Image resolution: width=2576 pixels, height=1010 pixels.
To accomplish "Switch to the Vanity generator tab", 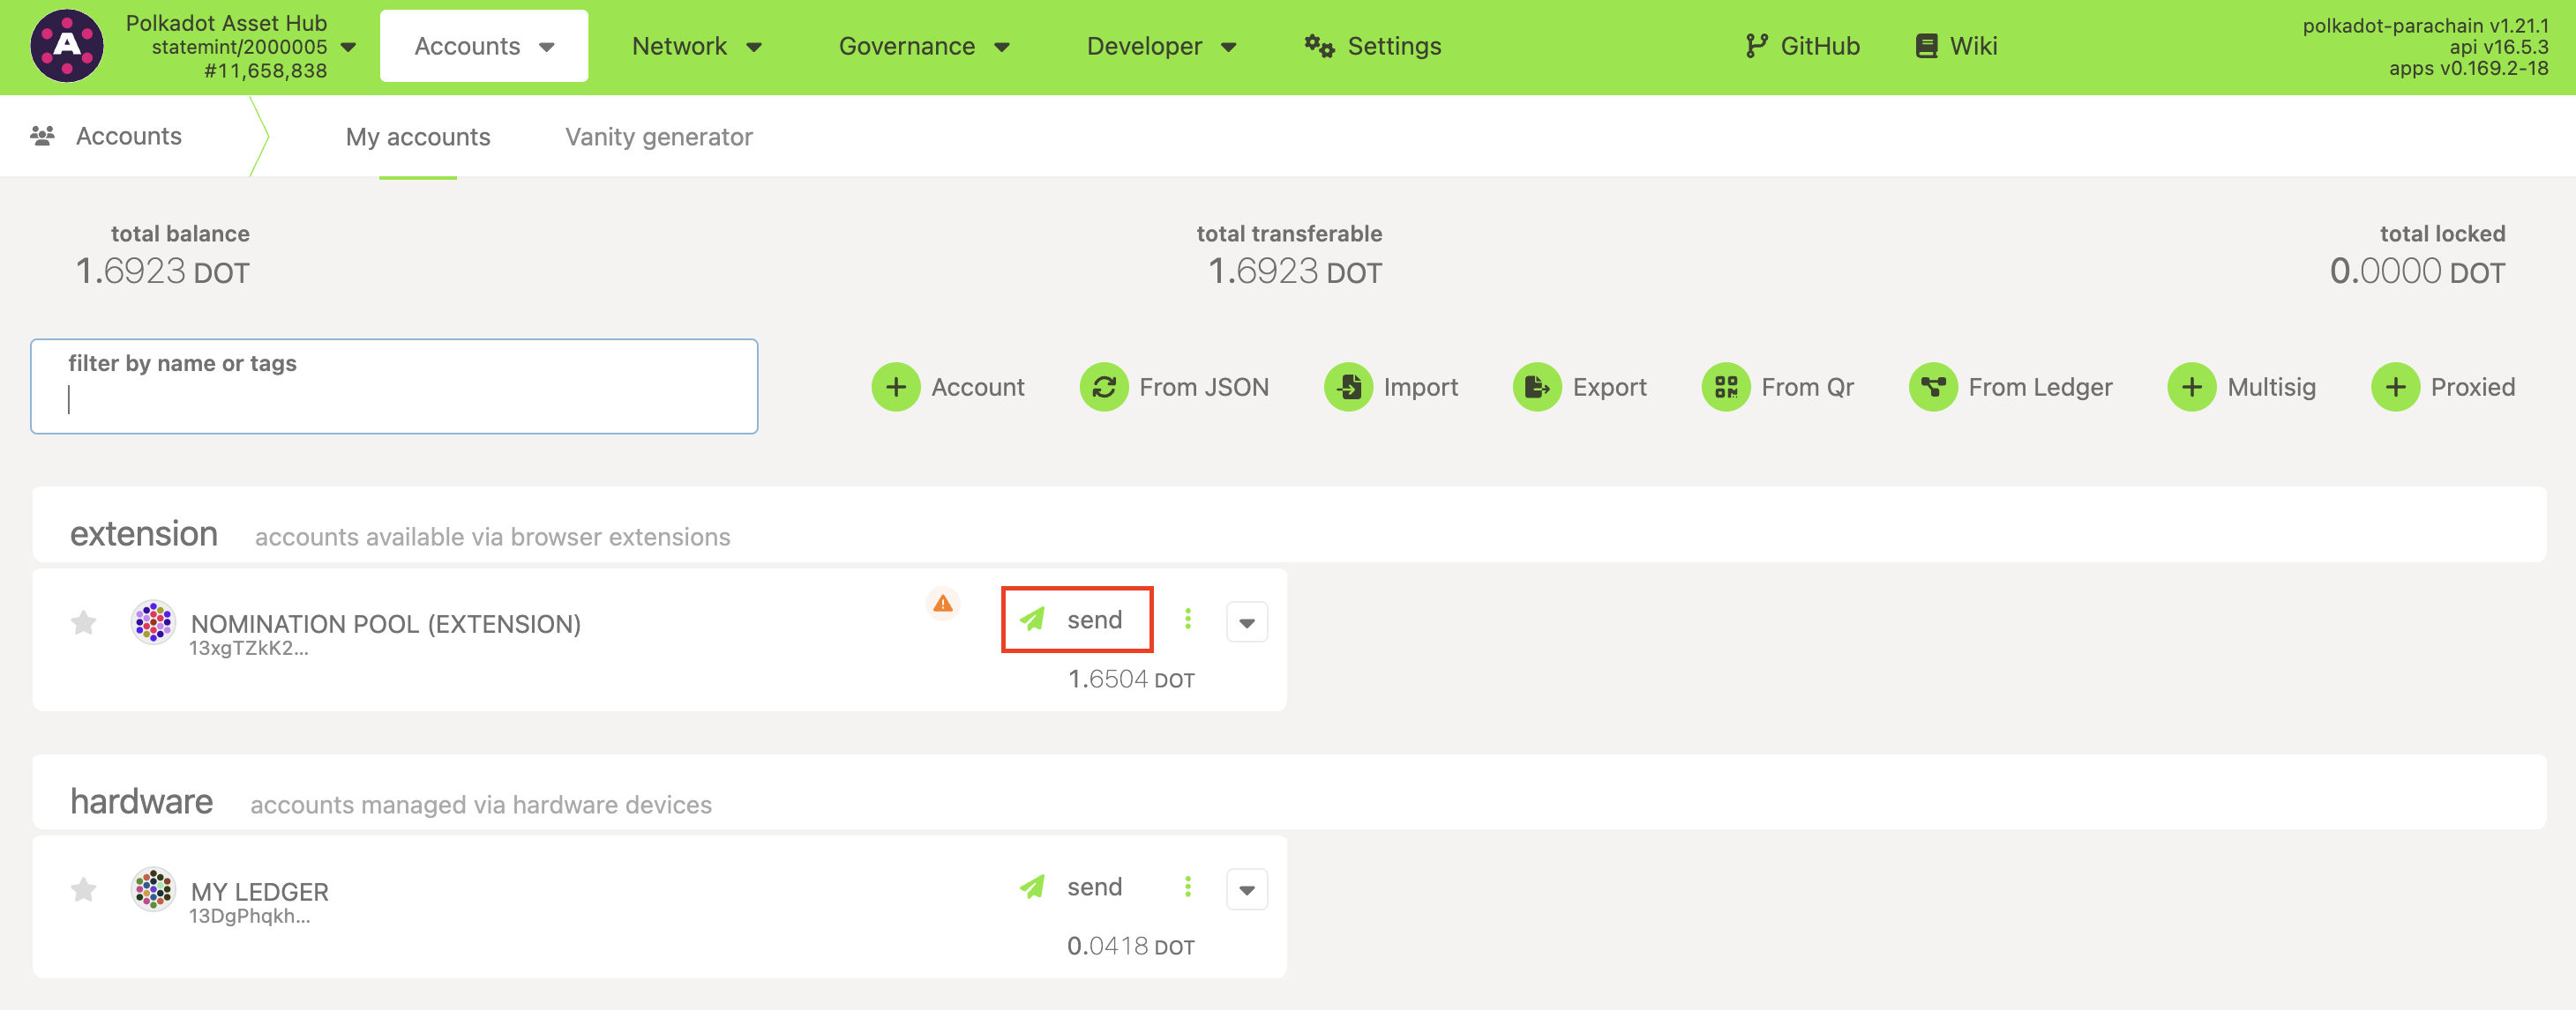I will [x=658, y=137].
